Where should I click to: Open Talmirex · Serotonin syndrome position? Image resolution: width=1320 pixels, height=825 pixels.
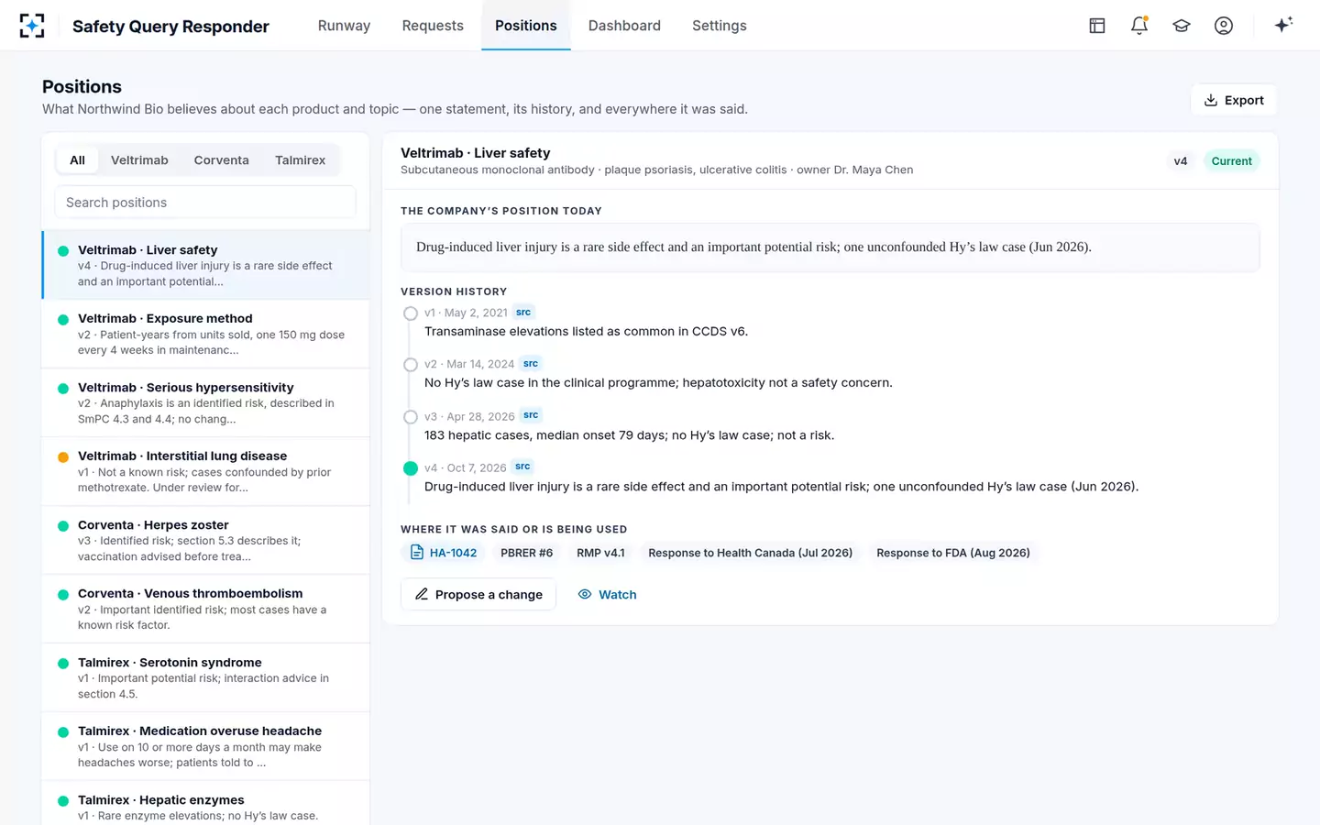pos(206,677)
